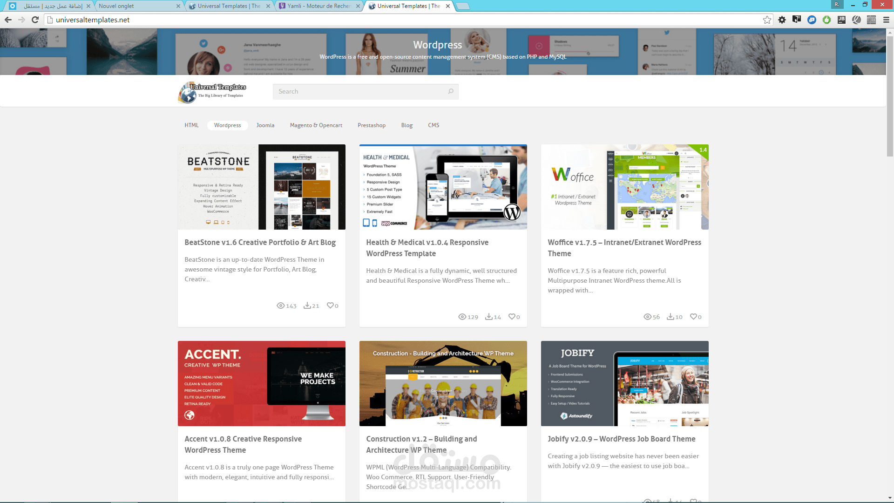Close the Nouvel onglet tab
894x503 pixels.
pos(178,6)
